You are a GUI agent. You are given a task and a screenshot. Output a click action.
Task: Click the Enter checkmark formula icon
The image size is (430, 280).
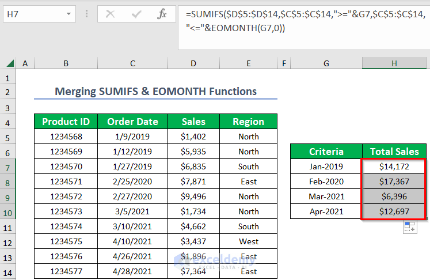[x=136, y=14]
